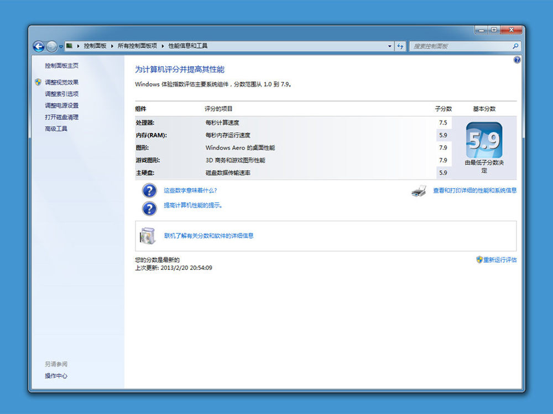Open the 提高计算机性能的提示 link
This screenshot has width=553, height=414.
click(x=193, y=205)
